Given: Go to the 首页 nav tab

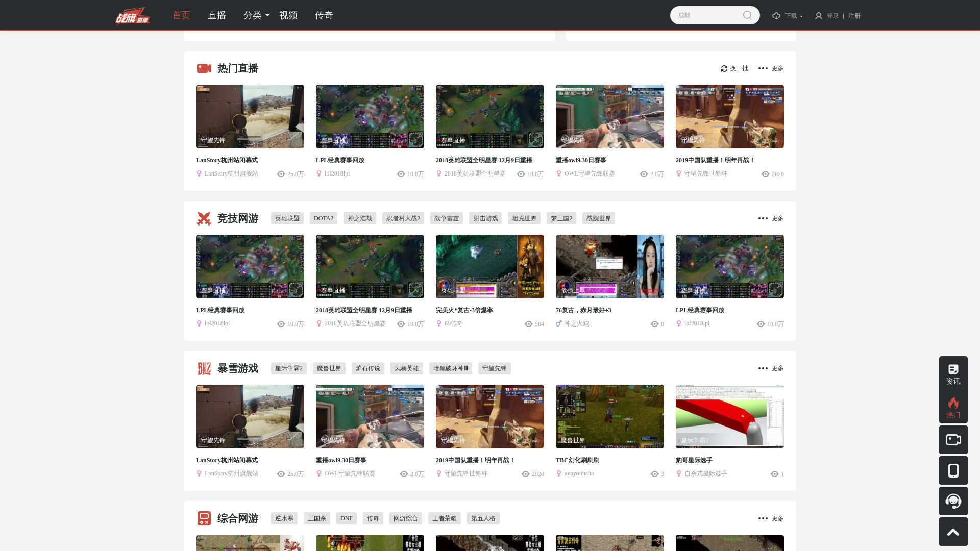Looking at the screenshot, I should (x=181, y=15).
